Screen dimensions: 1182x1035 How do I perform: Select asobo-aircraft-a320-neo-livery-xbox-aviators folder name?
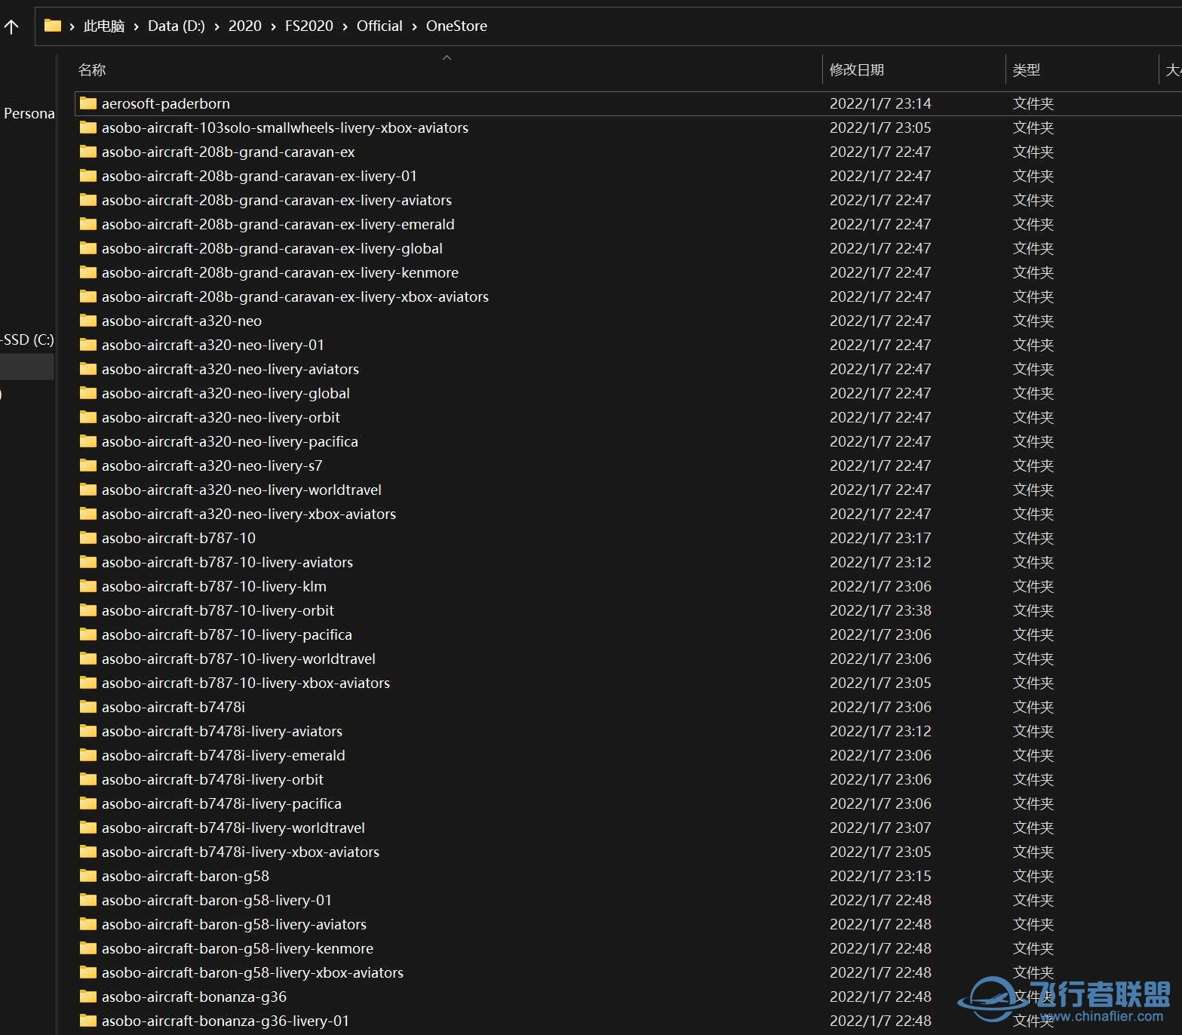point(249,514)
